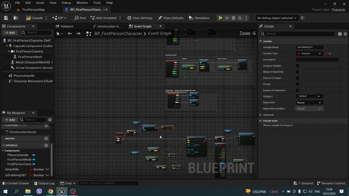Collapse the Capsule Component tree node
Image resolution: width=349 pixels, height=196 pixels.
tap(7, 46)
